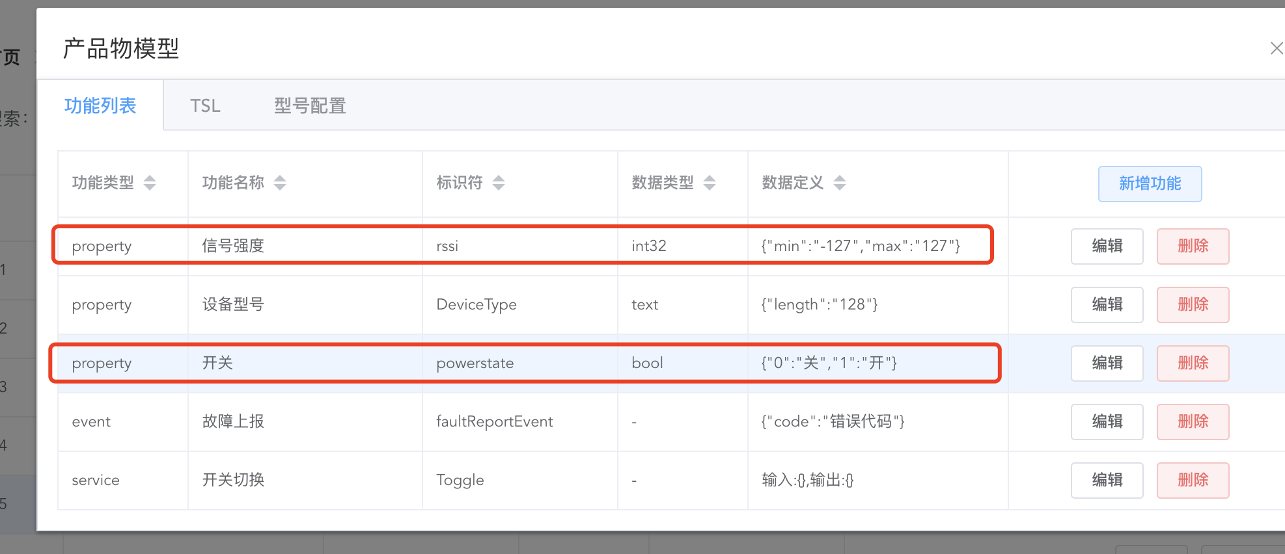The image size is (1285, 554).
Task: Close the 产品物模型 dialog
Action: (1277, 48)
